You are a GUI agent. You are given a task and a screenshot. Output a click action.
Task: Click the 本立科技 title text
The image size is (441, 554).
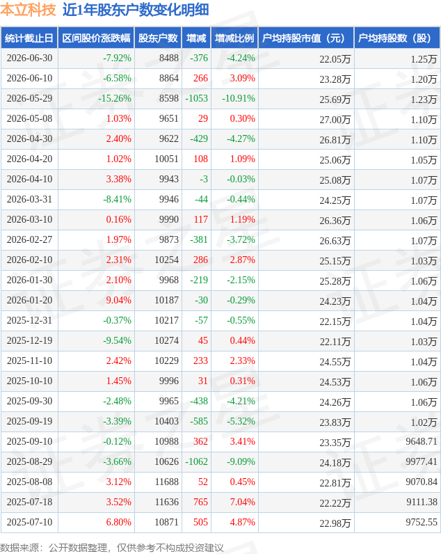[x=29, y=10]
